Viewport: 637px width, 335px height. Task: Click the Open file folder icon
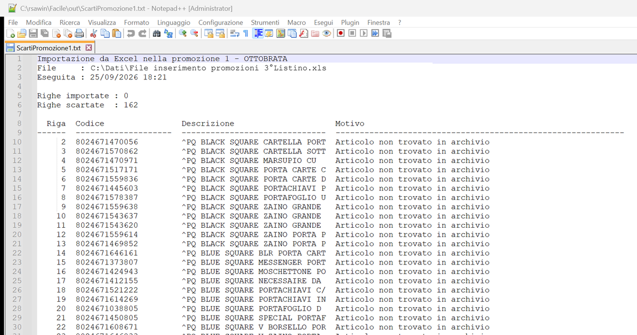tap(22, 34)
